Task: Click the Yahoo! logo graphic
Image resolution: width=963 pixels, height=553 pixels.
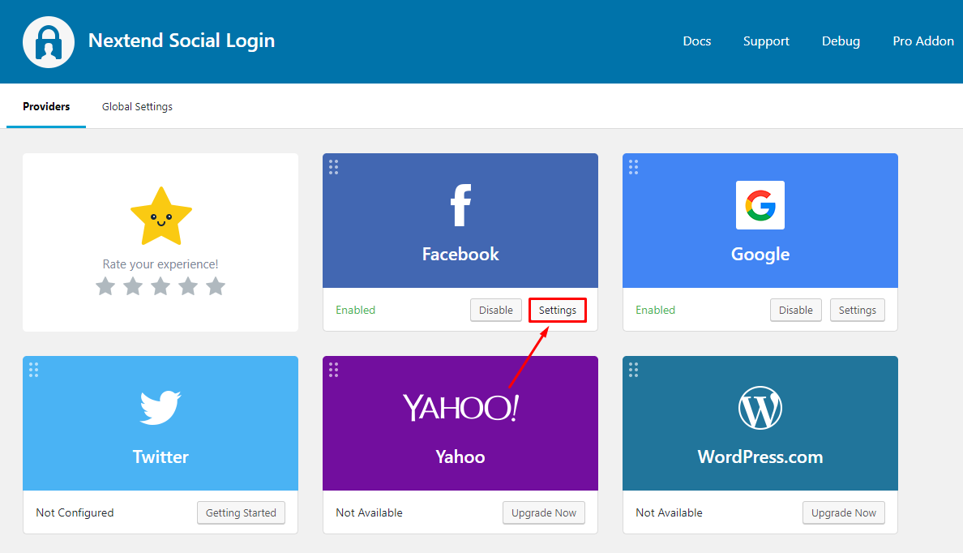Action: pos(460,407)
